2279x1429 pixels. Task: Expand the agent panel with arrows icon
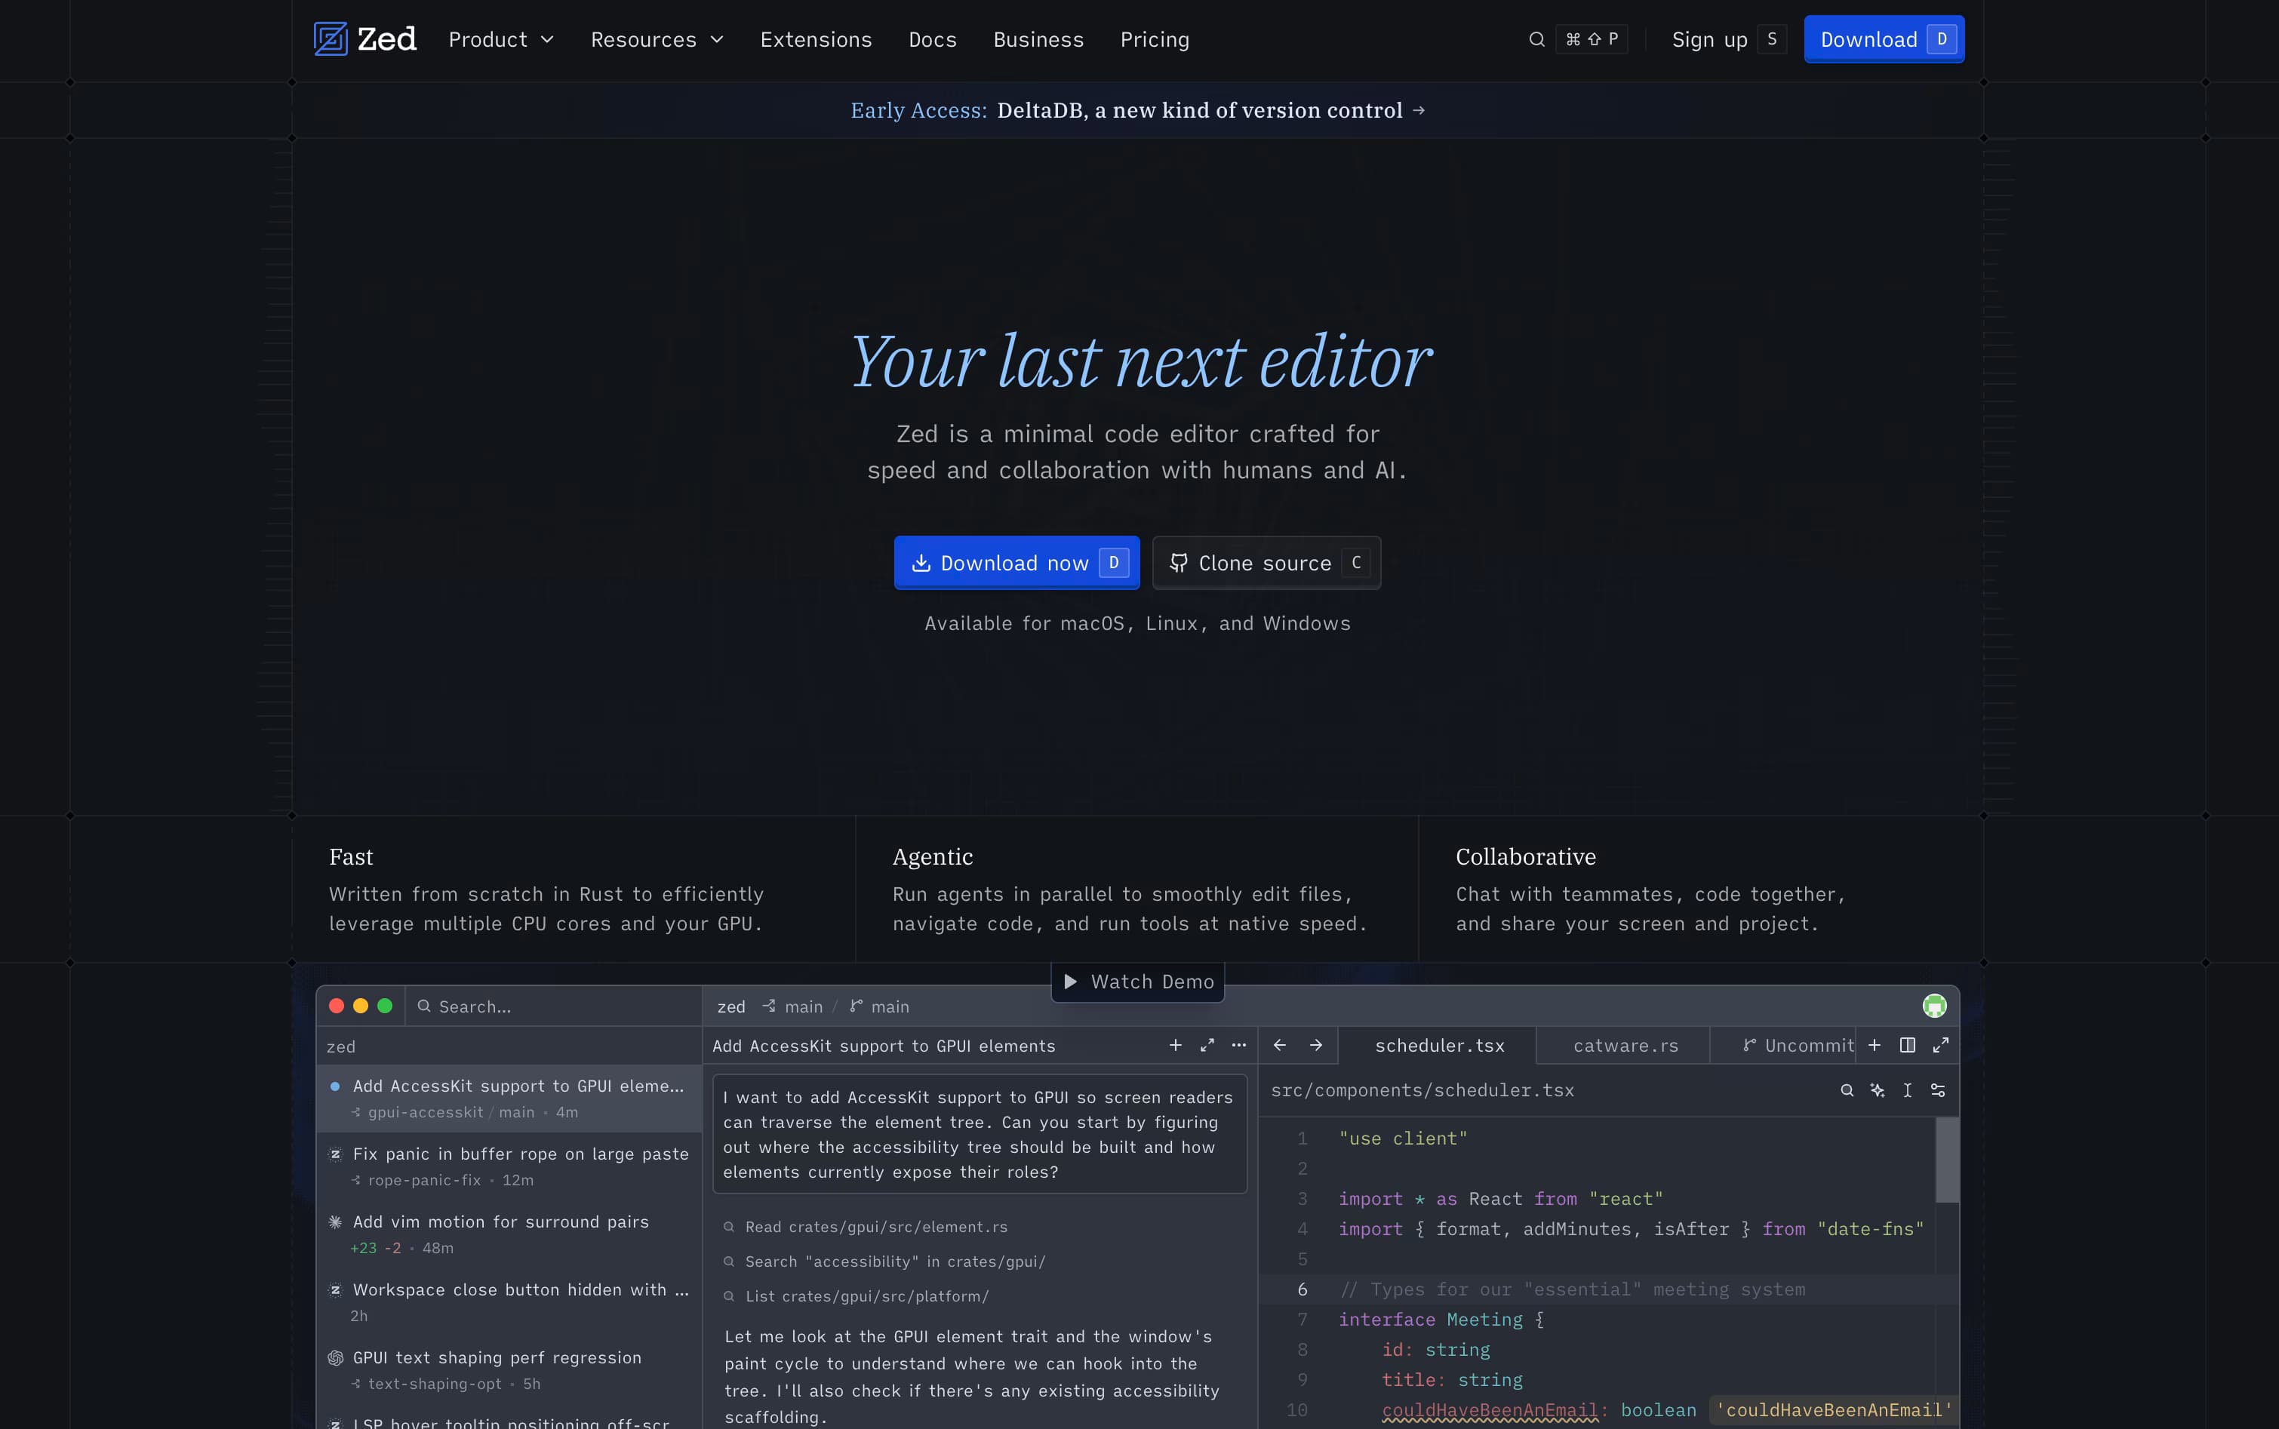point(1207,1045)
